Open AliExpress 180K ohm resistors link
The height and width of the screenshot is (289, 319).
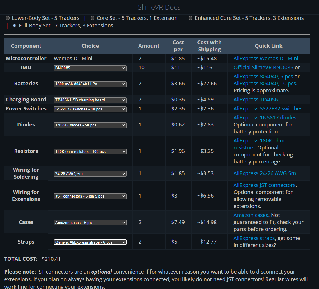point(259,144)
